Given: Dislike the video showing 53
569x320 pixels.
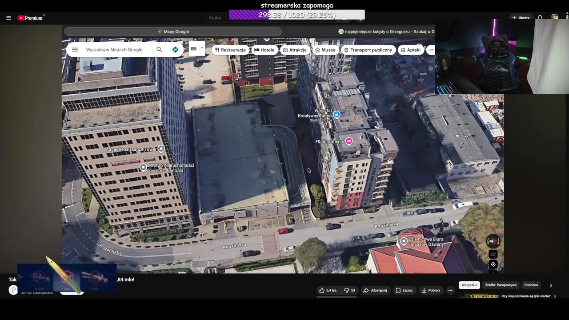Looking at the screenshot, I should coord(349,290).
